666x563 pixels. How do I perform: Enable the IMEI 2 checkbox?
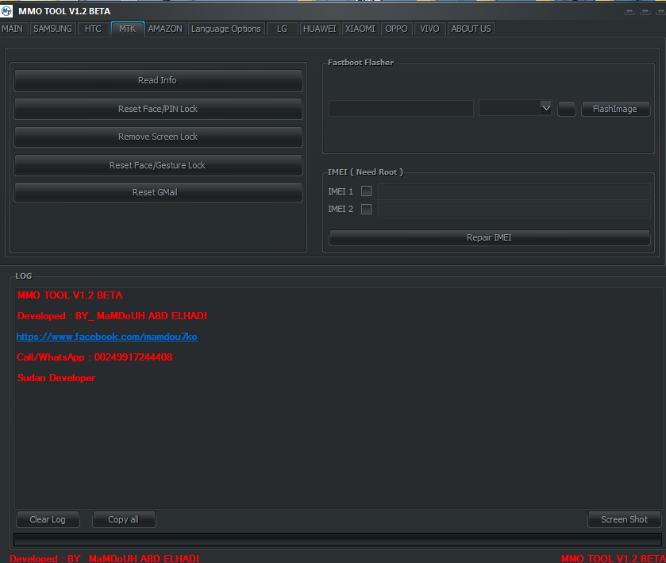366,209
